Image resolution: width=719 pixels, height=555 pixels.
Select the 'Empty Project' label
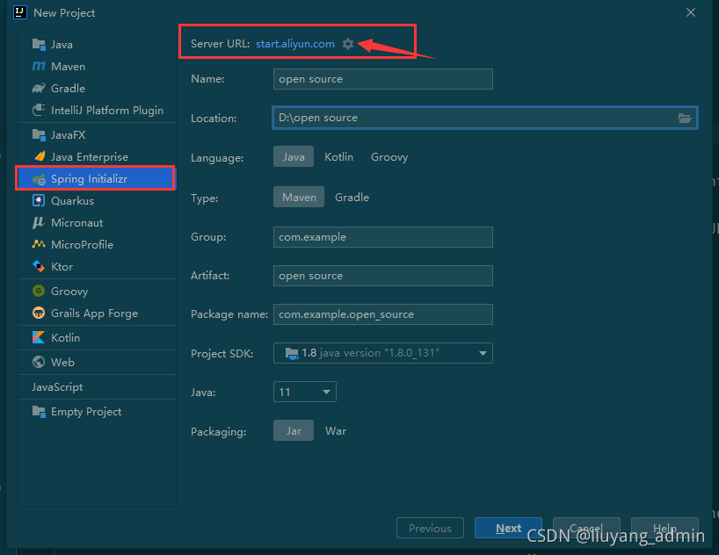[86, 412]
